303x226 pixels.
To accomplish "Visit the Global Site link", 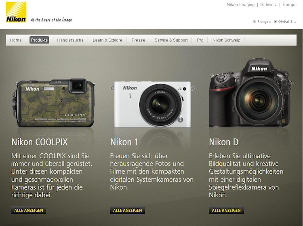I will (287, 22).
